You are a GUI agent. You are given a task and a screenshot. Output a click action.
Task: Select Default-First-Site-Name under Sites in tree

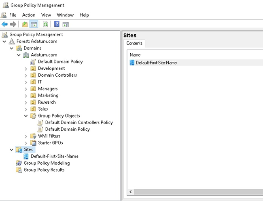(55, 156)
